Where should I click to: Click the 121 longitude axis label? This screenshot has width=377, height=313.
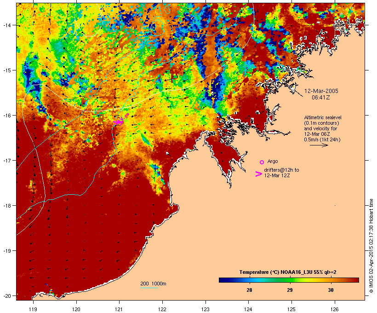coord(119,309)
